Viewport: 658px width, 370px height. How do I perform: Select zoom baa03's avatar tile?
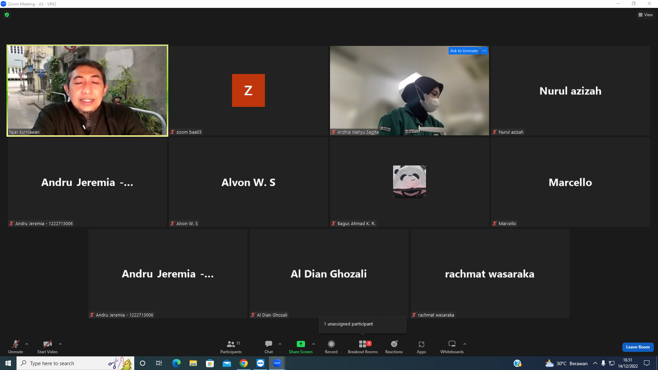(x=248, y=90)
